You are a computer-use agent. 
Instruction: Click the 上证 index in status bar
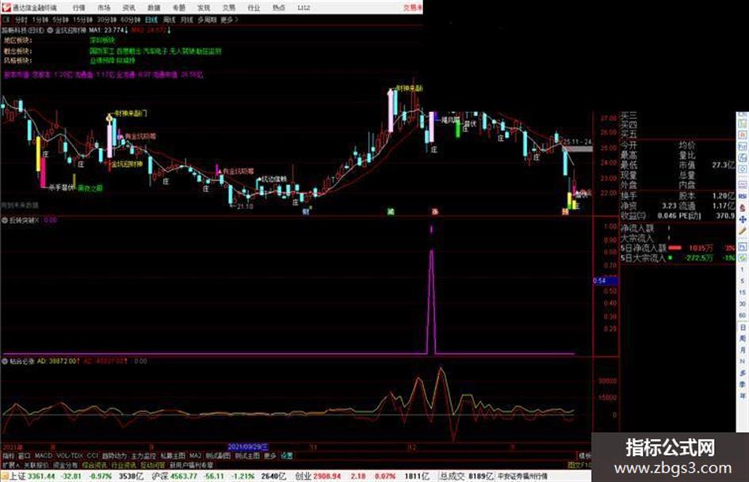pos(17,476)
